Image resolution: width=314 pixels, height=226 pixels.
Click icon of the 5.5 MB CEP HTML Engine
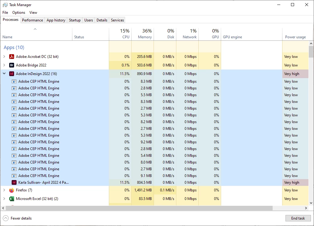pyautogui.click(x=14, y=95)
